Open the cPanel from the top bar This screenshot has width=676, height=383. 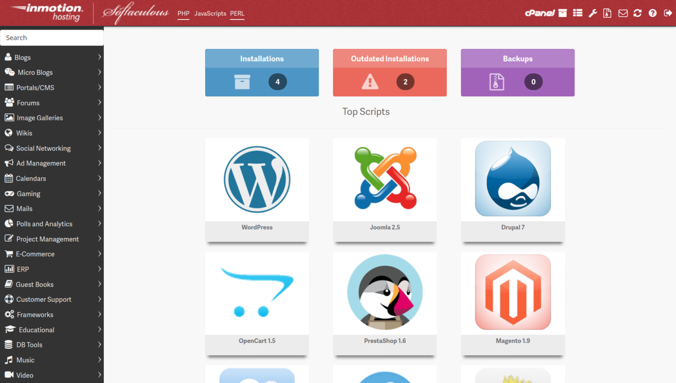coord(540,13)
